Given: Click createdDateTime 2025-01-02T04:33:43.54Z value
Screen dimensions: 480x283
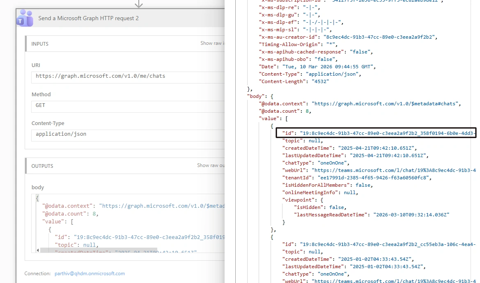Looking at the screenshot, I should point(375,259).
